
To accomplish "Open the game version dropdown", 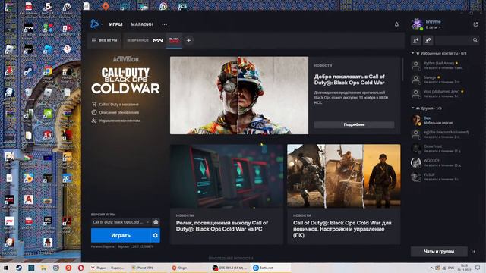I will [121, 222].
